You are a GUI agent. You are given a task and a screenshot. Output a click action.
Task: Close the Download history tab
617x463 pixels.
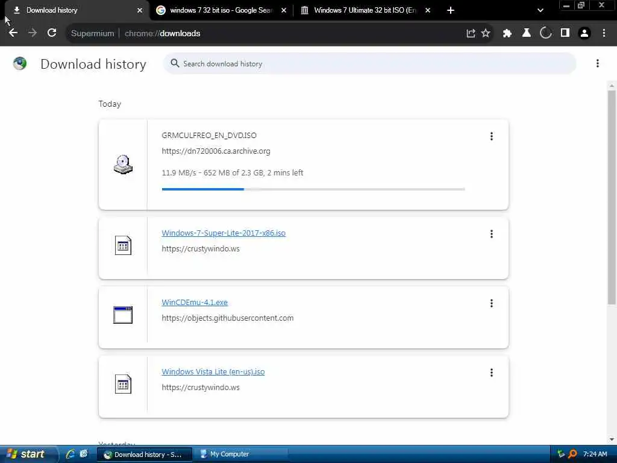tap(140, 10)
